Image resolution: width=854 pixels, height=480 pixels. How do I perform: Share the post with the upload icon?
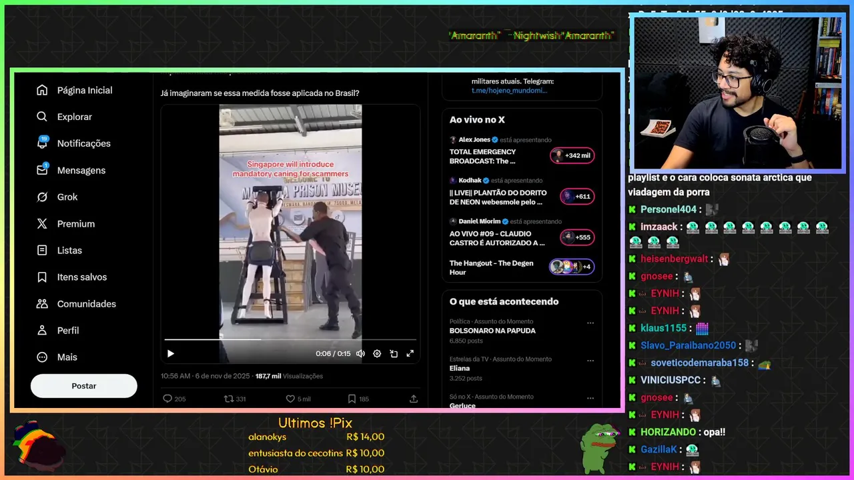(414, 399)
